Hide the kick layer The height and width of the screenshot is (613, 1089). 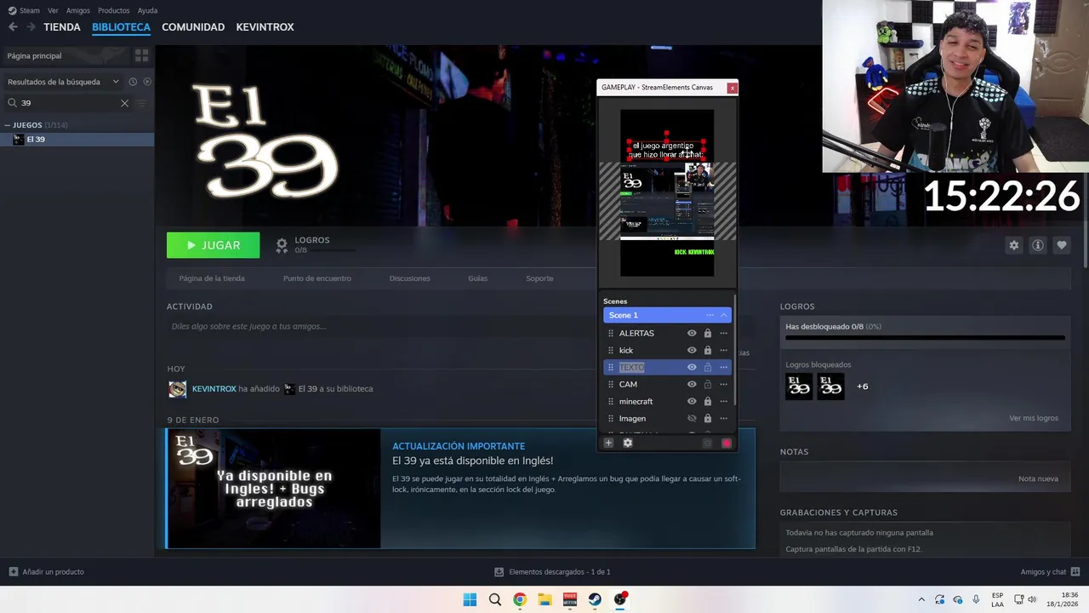click(692, 350)
